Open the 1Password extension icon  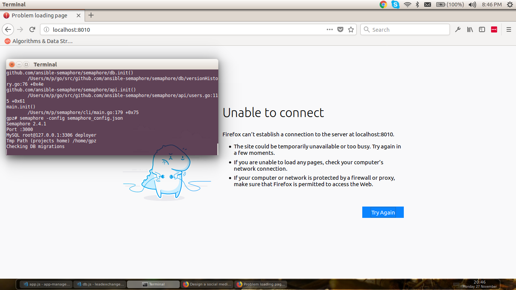(x=494, y=29)
